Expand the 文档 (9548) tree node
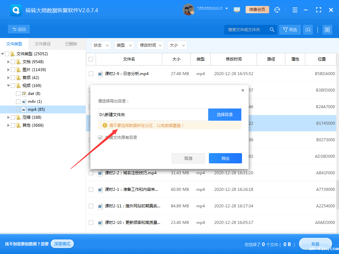 (8, 62)
